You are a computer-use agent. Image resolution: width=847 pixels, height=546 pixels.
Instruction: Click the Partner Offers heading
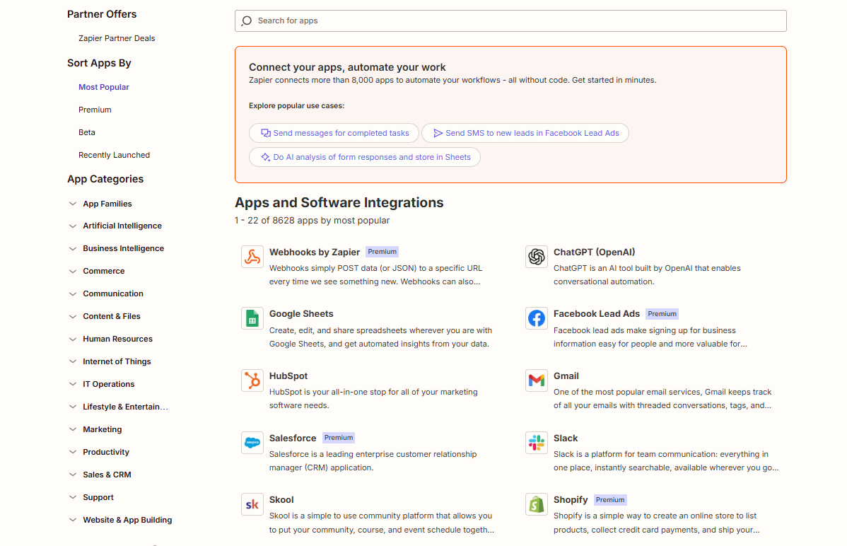pyautogui.click(x=102, y=14)
